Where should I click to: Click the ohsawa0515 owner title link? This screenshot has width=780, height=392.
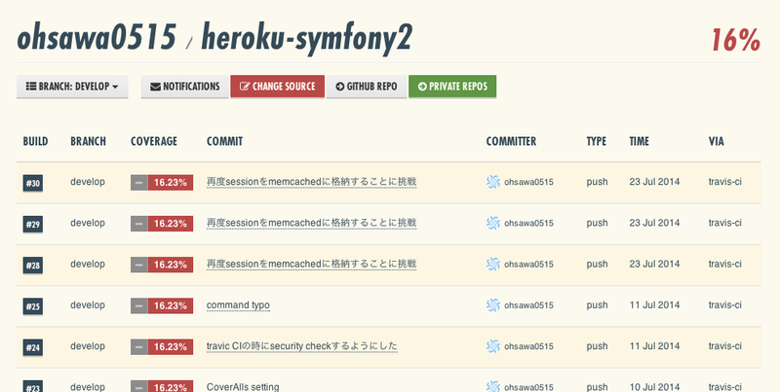[97, 38]
